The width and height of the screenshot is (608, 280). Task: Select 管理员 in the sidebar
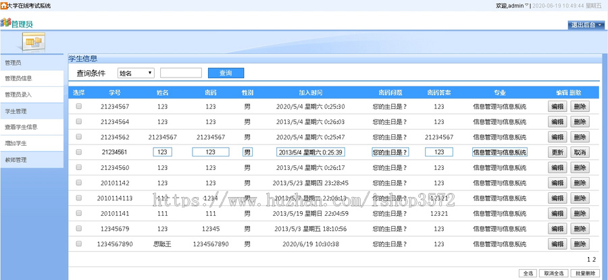coord(32,62)
